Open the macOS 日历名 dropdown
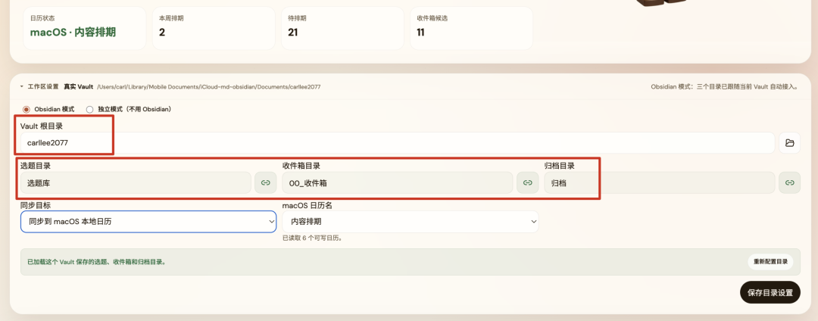Viewport: 818px width, 321px height. [x=410, y=222]
